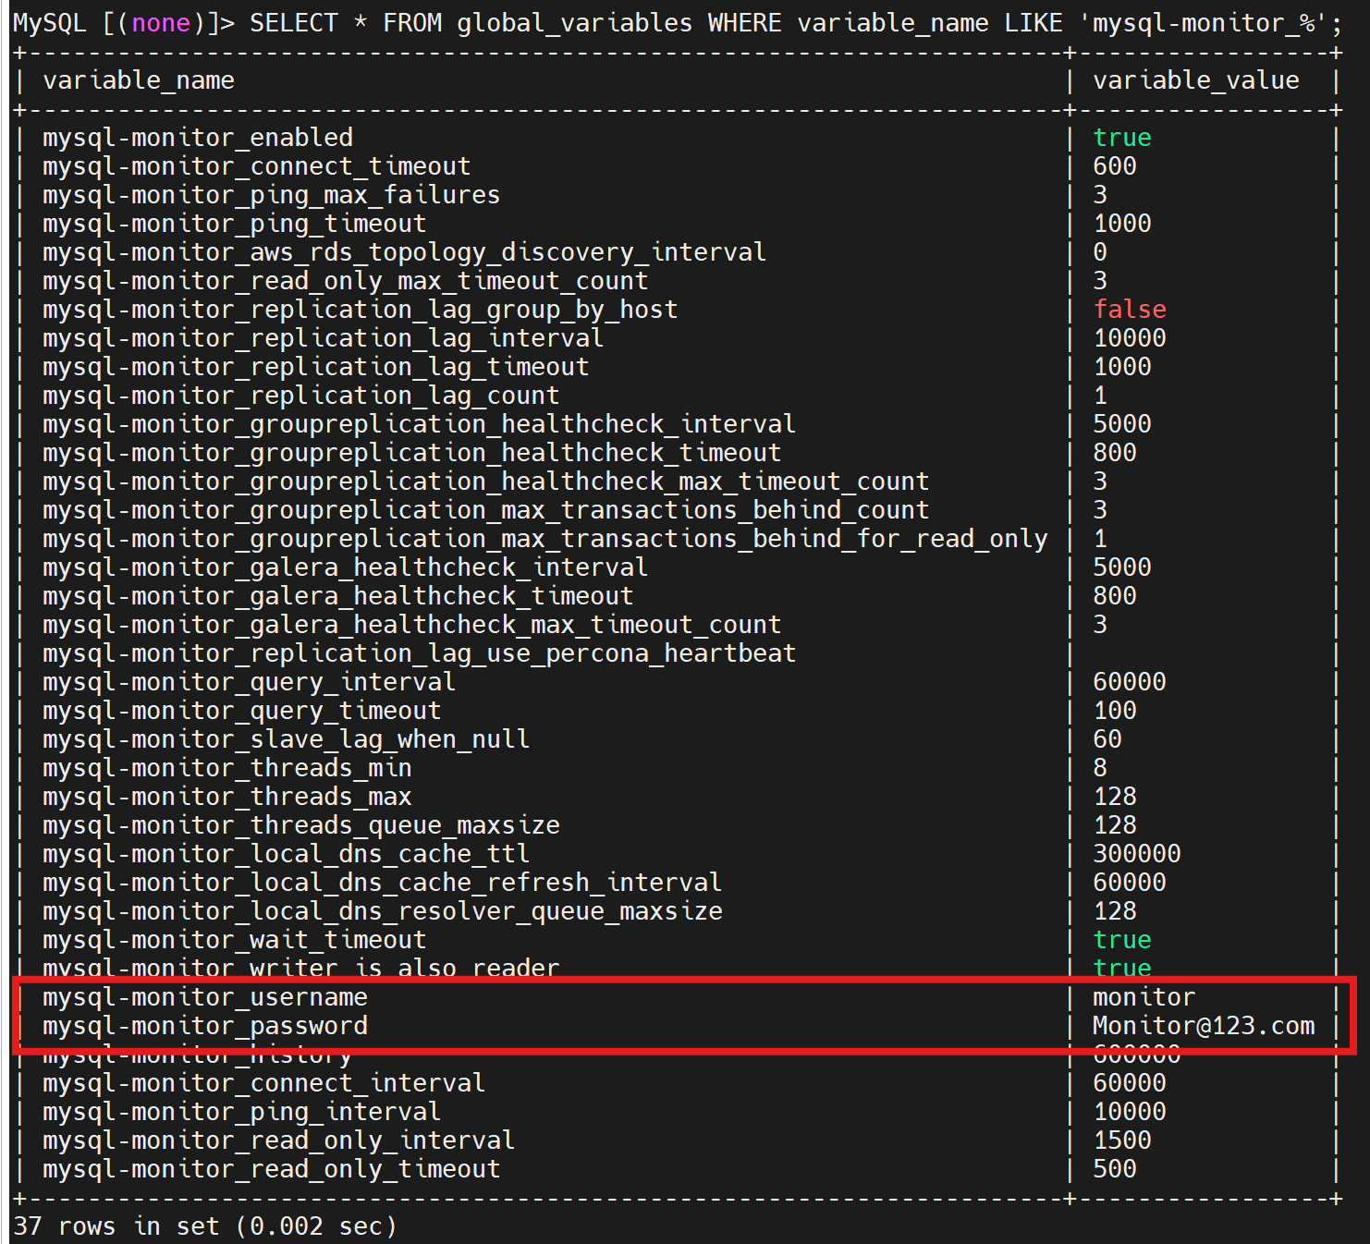Click mysql-monitor_galera_healthcheck_interval text

(x=346, y=568)
